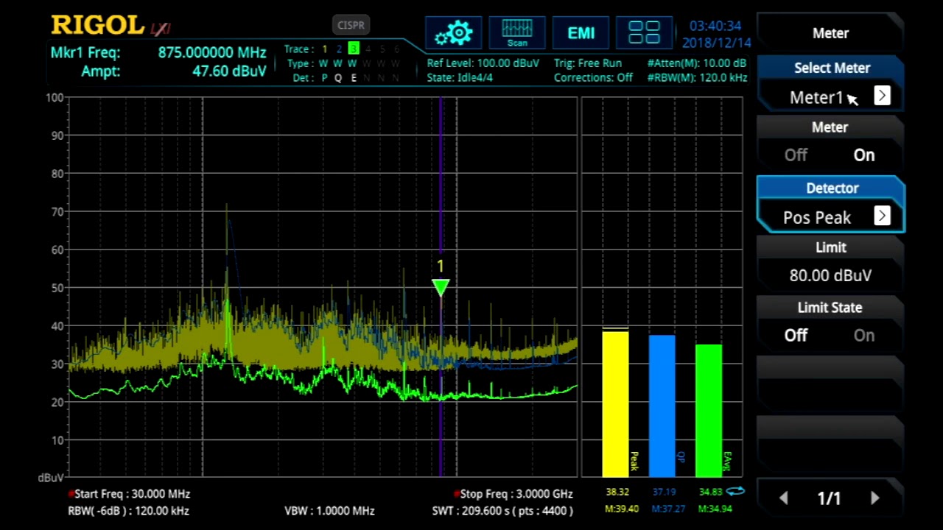943x530 pixels.
Task: Click the Ref Level 100.00 dBuV readout
Action: [483, 63]
